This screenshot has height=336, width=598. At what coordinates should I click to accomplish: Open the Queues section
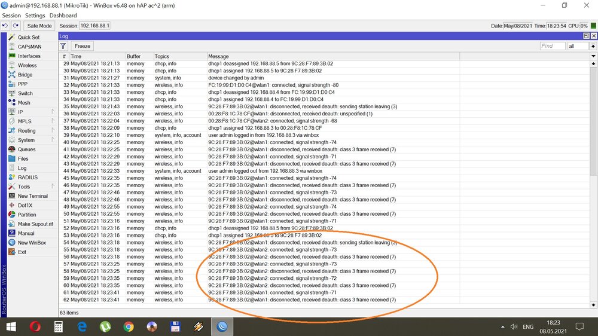tap(26, 149)
